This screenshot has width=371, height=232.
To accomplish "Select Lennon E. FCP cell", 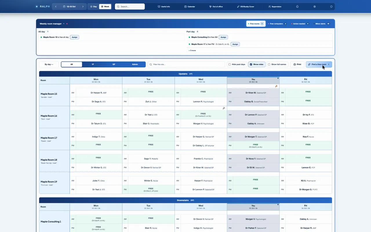I will tap(308, 167).
